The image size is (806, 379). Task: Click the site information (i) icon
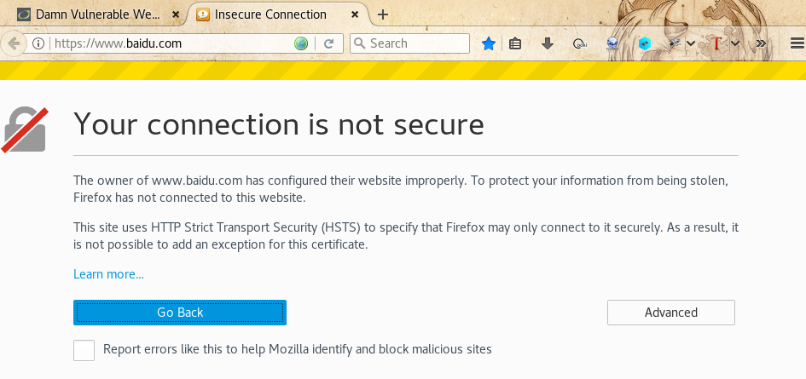point(38,43)
